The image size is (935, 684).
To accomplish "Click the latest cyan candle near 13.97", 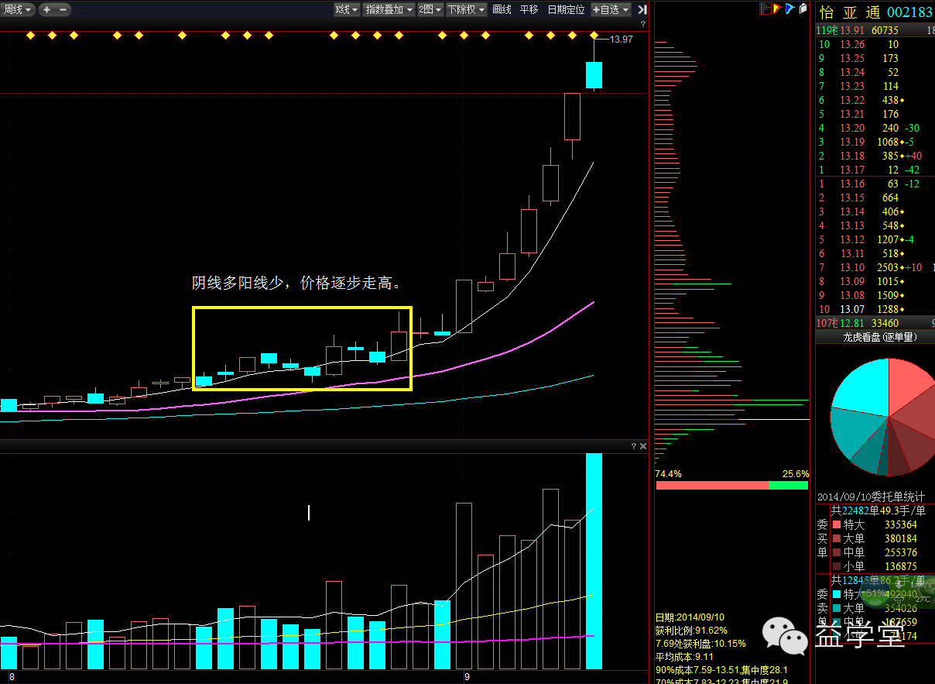I will 594,75.
